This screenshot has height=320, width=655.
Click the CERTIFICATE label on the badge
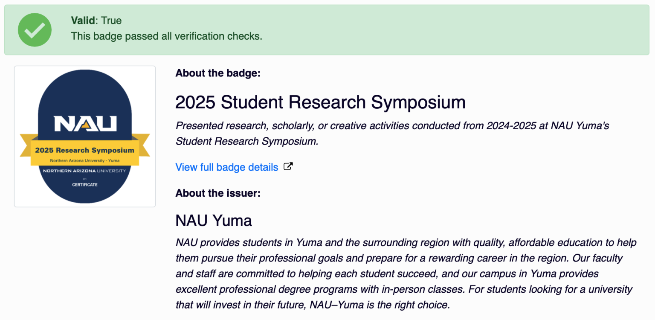click(x=84, y=185)
